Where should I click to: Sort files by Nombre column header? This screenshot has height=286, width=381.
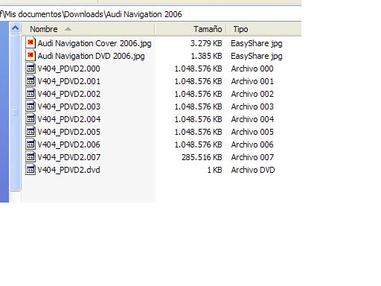point(88,29)
